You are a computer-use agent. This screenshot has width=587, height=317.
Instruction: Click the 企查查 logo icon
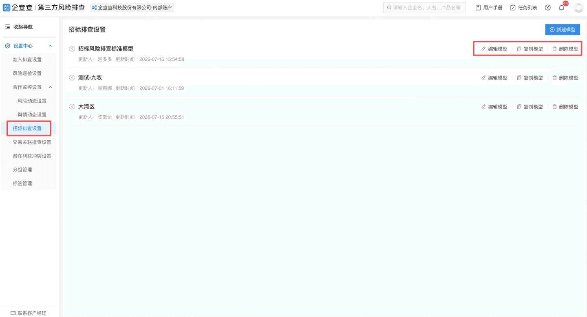point(7,7)
